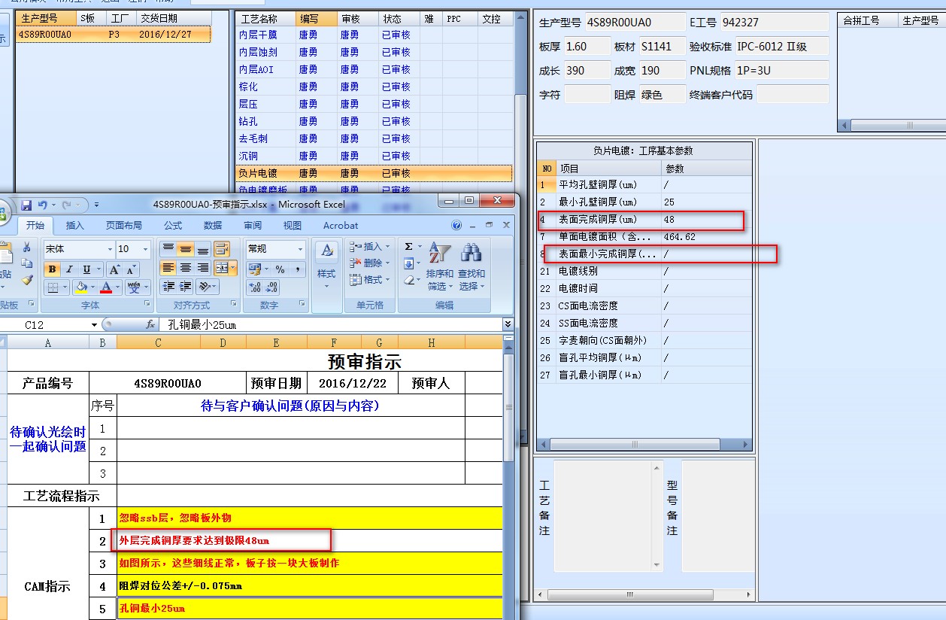Copy selection using the copy icon
The height and width of the screenshot is (620, 946).
click(27, 263)
